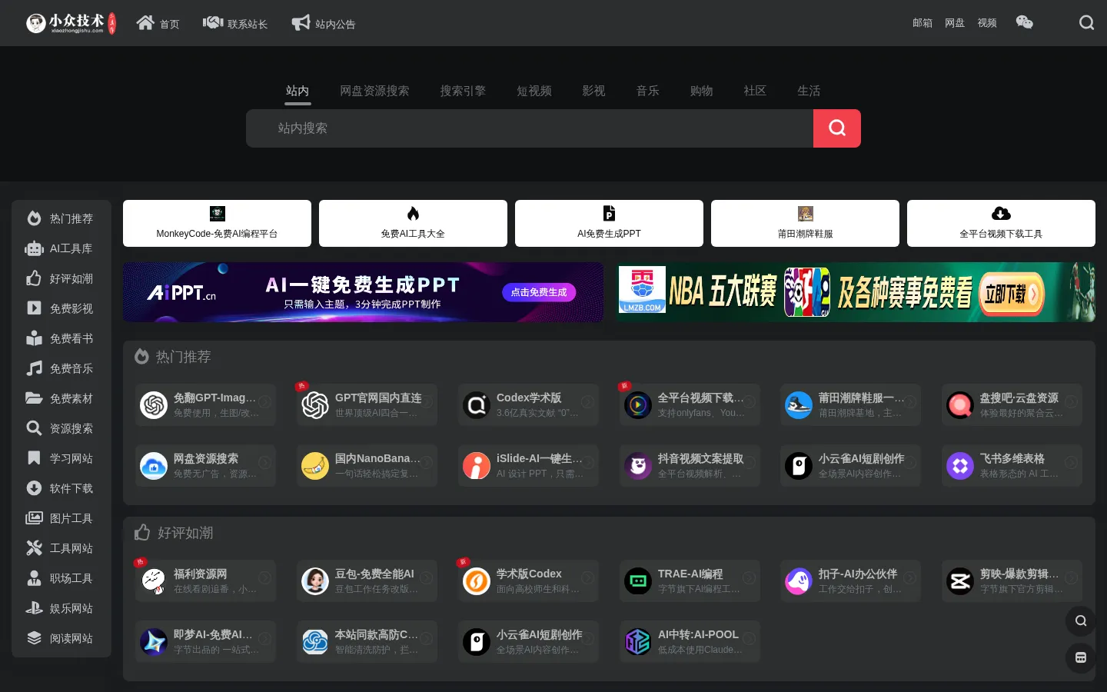Image resolution: width=1107 pixels, height=692 pixels.
Task: Open 盘搜吧·云盘资源 site card
Action: (1012, 404)
